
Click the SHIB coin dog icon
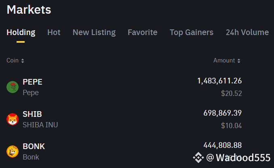coord(13,119)
